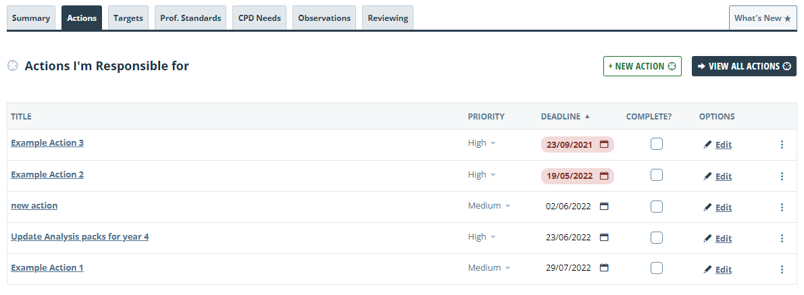The image size is (804, 295).
Task: Mark Example Action 1 as complete
Action: [x=656, y=268]
